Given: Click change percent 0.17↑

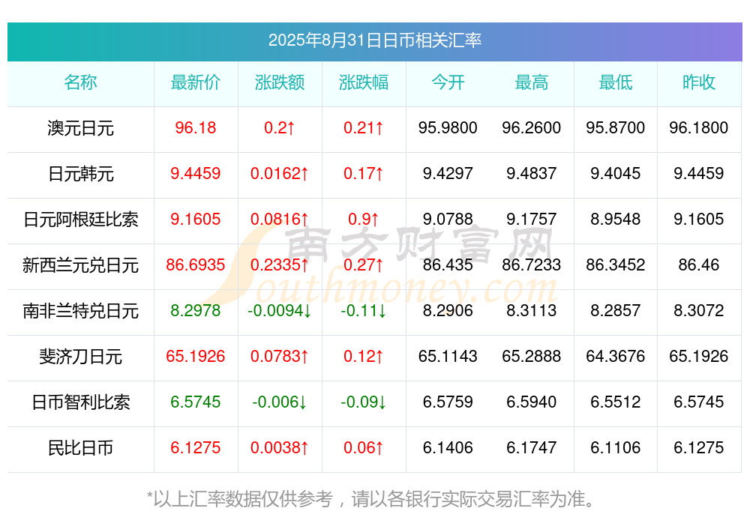Looking at the screenshot, I should [x=364, y=174].
